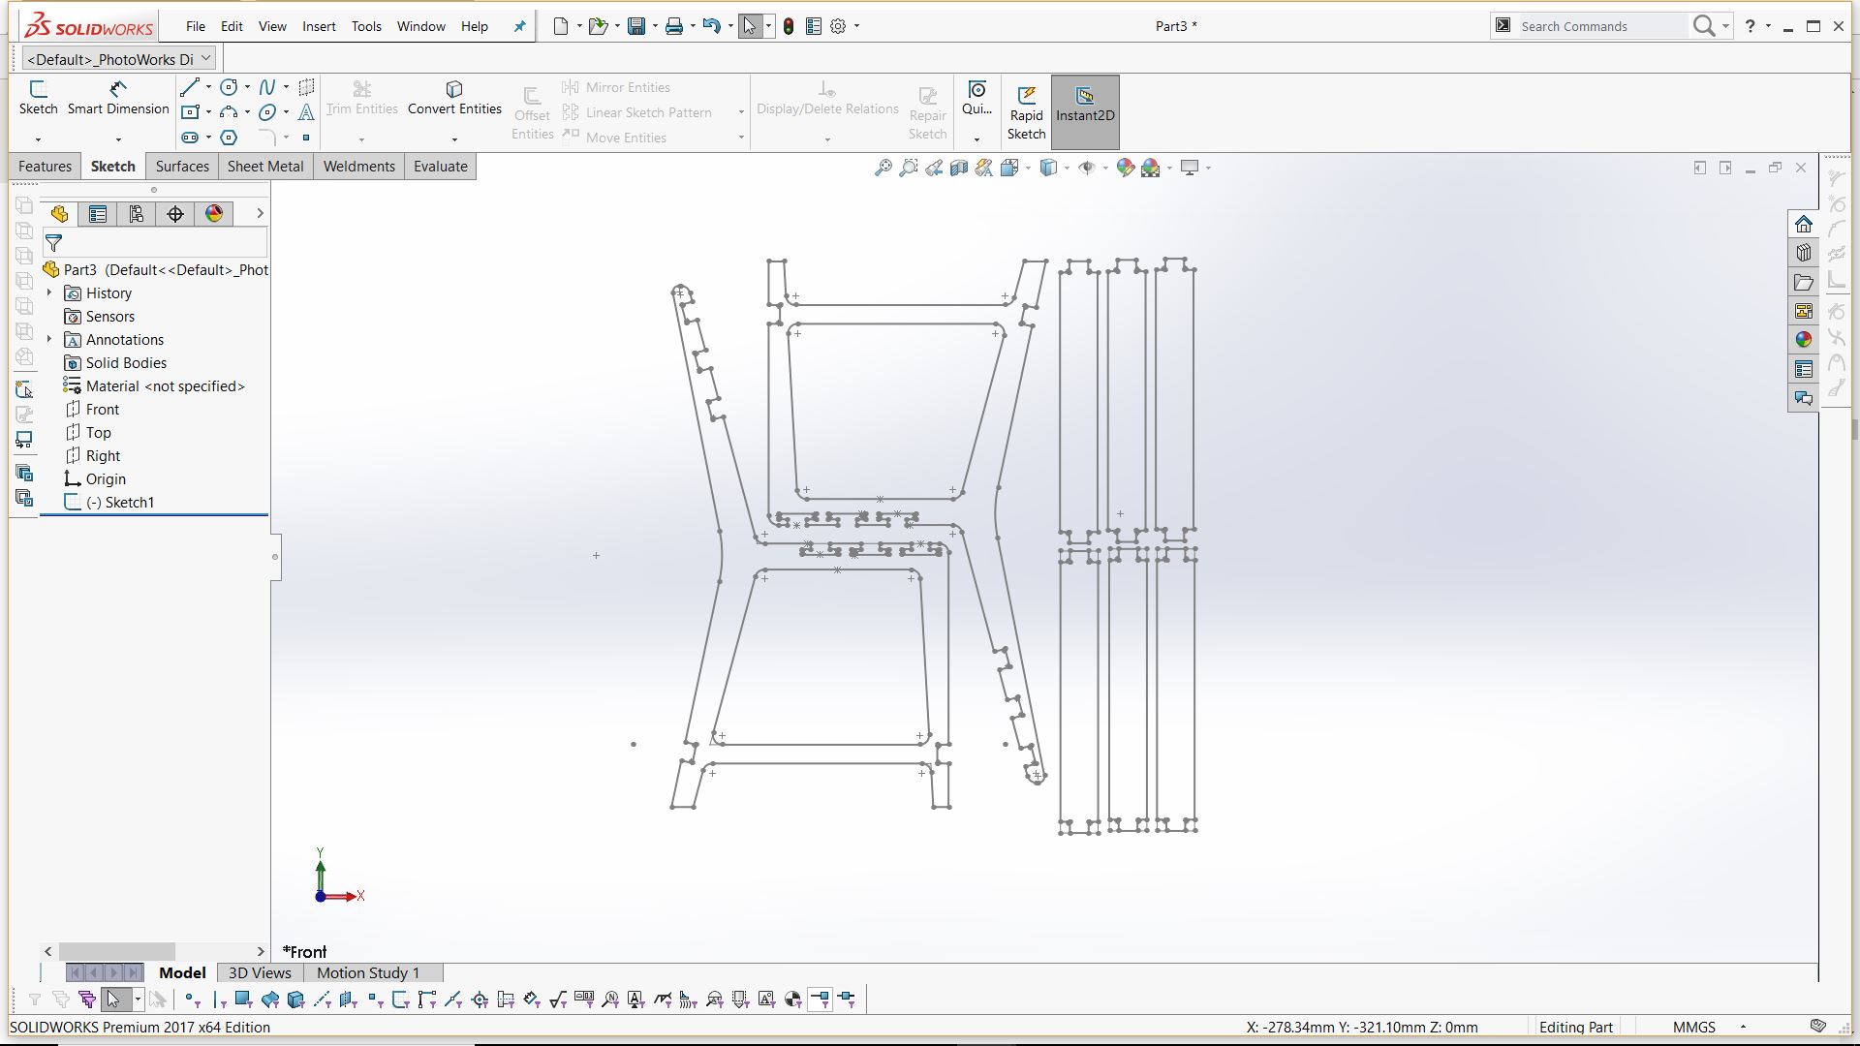Click the Save icon in toolbar
The image size is (1860, 1046).
(x=636, y=26)
